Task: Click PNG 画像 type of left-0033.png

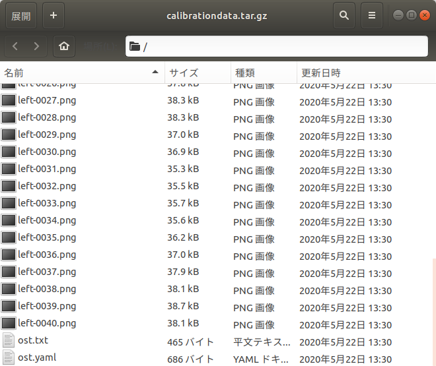Action: (254, 205)
